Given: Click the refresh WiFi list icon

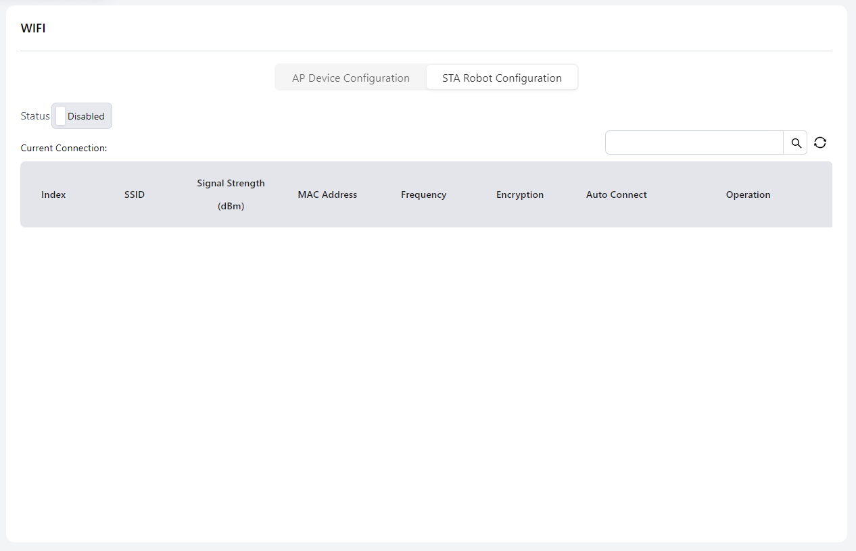Looking at the screenshot, I should pos(820,142).
